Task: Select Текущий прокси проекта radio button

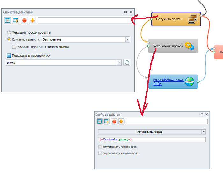Action: pos(9,32)
